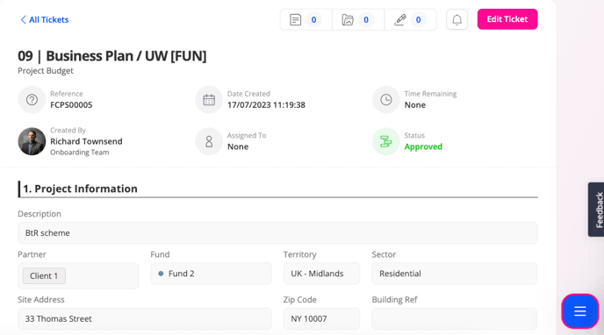Open the Territory field UK - Midlands
The image size is (604, 335).
321,274
